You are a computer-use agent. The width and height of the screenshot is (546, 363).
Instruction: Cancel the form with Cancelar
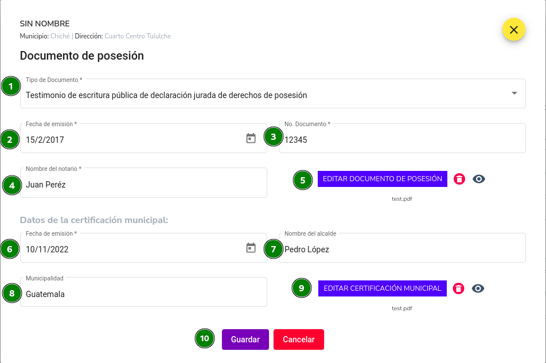299,339
